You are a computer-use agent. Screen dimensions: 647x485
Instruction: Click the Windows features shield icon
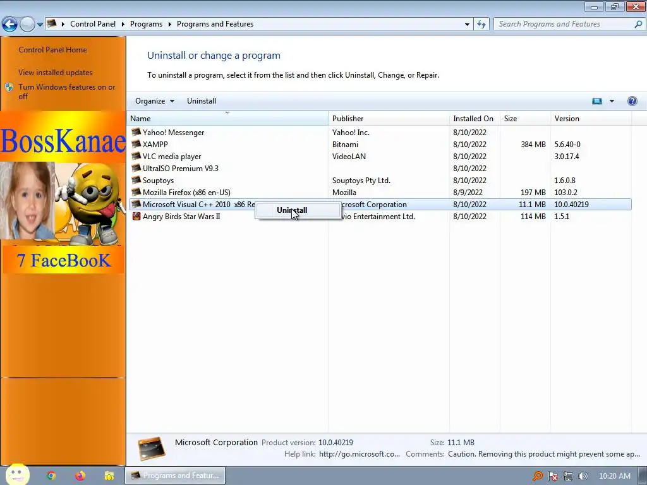tap(9, 87)
